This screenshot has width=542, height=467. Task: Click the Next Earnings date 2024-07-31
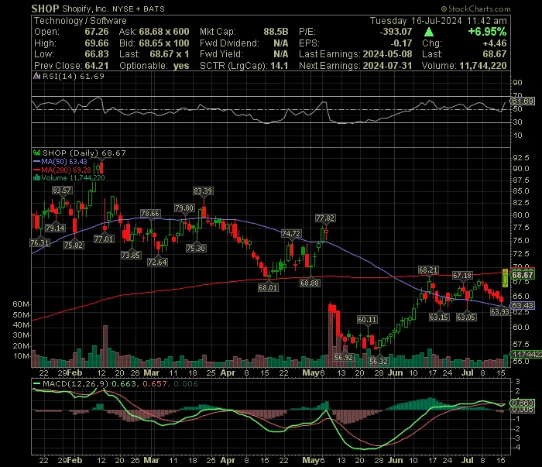(387, 66)
